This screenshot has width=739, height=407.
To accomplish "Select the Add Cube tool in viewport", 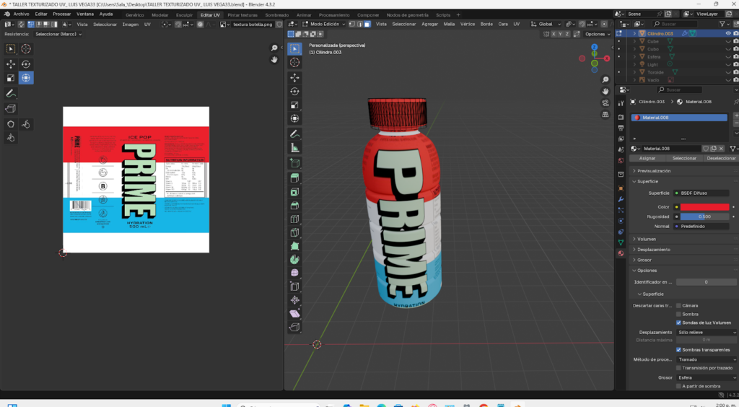I will click(294, 163).
